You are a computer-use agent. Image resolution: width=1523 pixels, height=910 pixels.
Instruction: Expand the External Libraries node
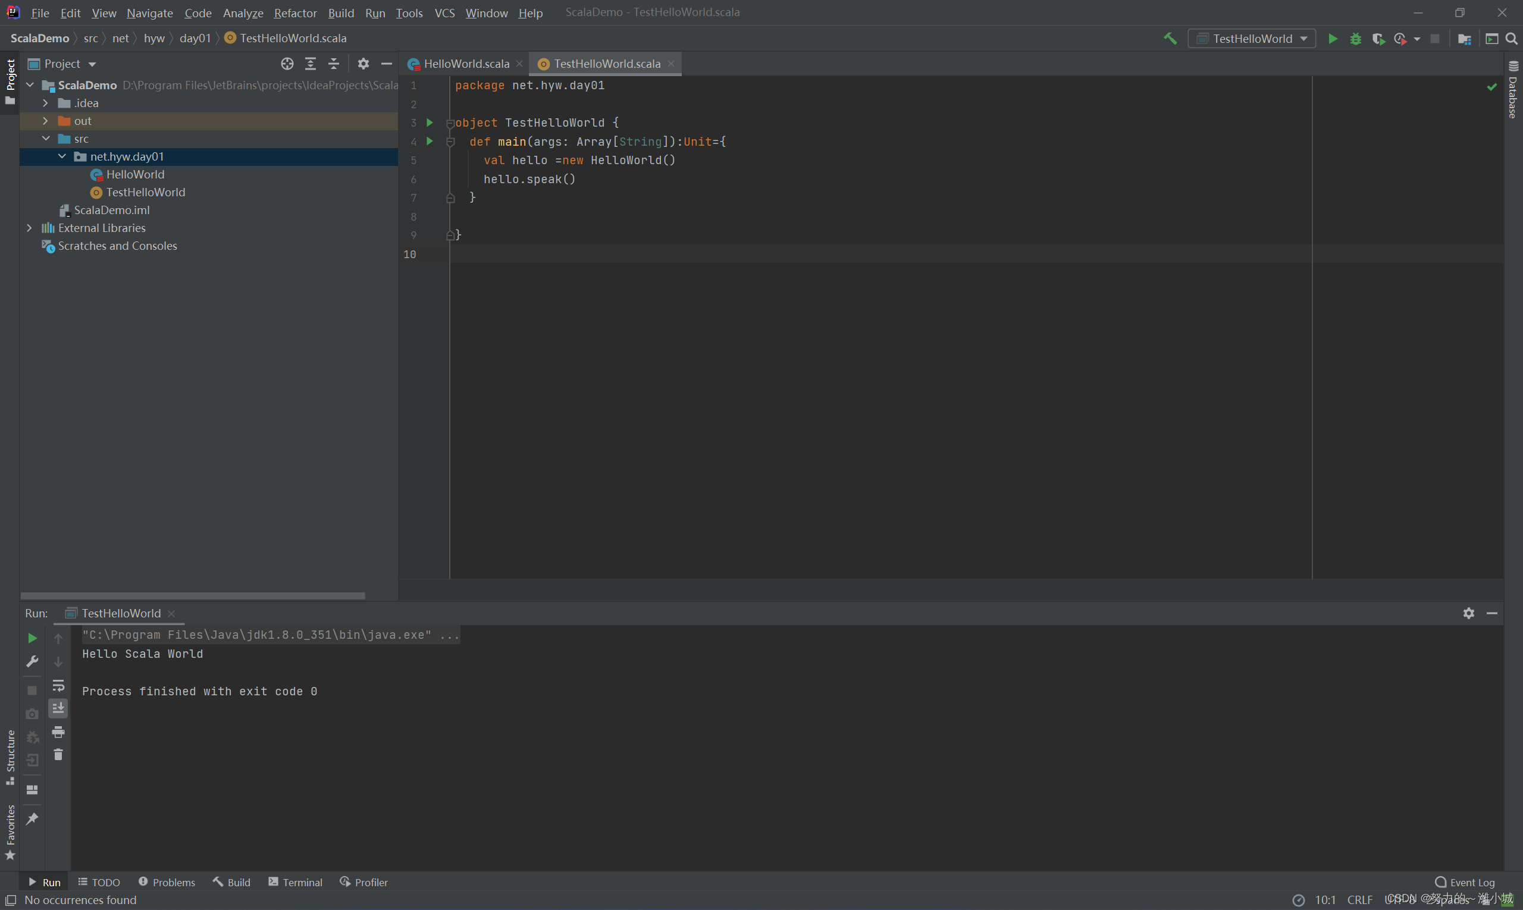(29, 228)
